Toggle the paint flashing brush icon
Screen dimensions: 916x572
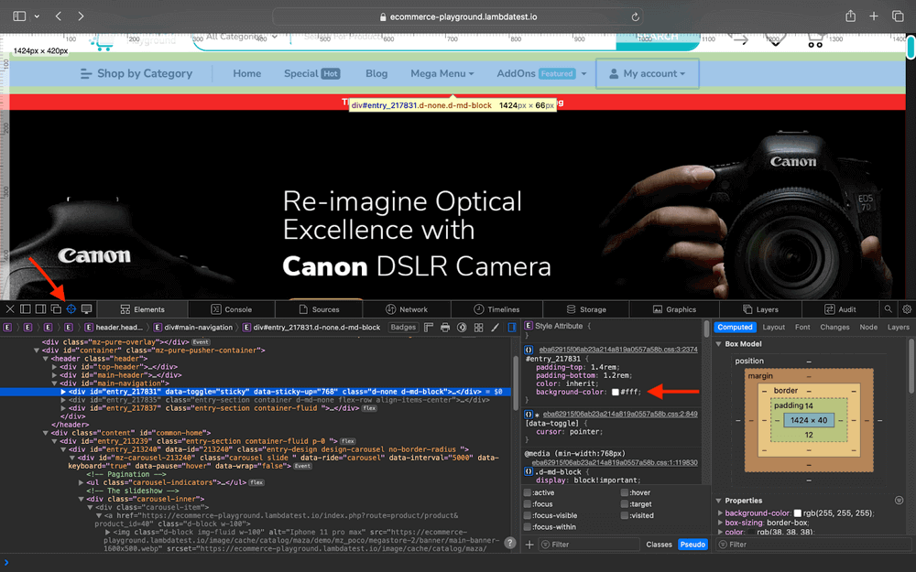(x=495, y=327)
